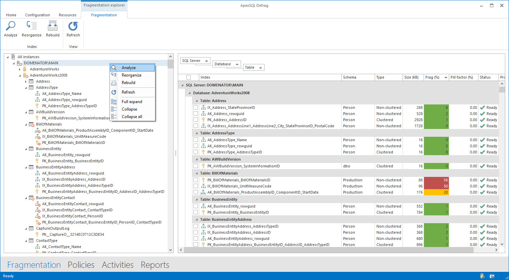This screenshot has height=280, width=509.
Task: Collapse the All instances tree node
Action: [7, 57]
